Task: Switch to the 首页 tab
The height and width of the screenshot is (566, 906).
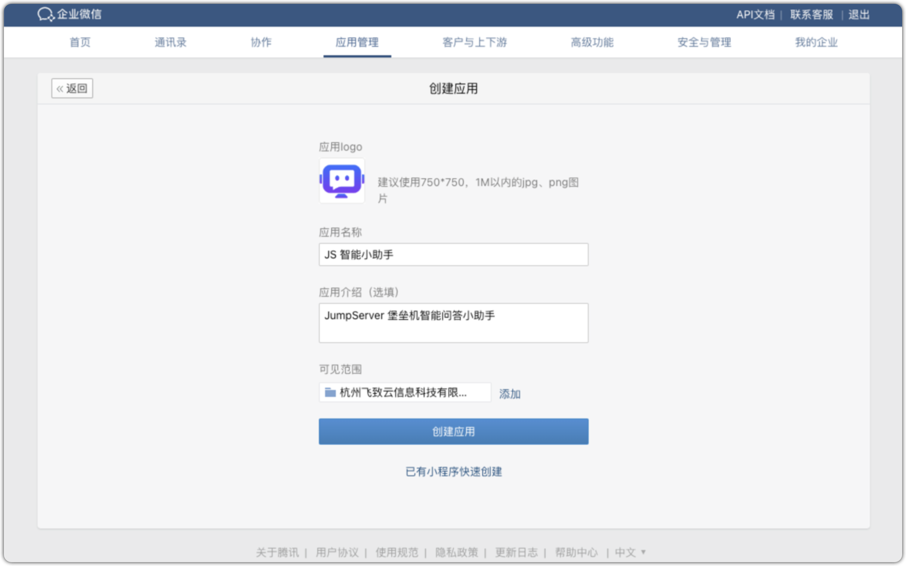Action: click(x=80, y=42)
